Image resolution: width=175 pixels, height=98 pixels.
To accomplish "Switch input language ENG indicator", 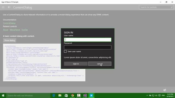I will (x=163, y=96).
